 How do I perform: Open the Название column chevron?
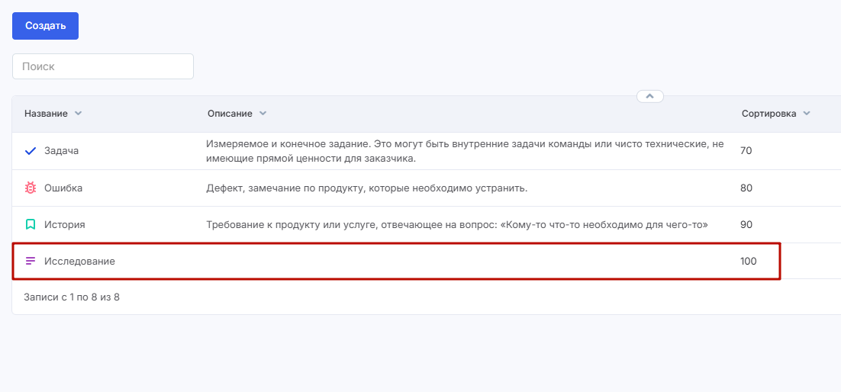78,114
